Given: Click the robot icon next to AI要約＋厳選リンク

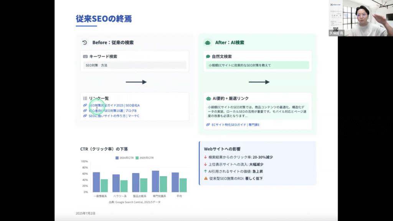Looking at the screenshot, I should click(x=208, y=98).
